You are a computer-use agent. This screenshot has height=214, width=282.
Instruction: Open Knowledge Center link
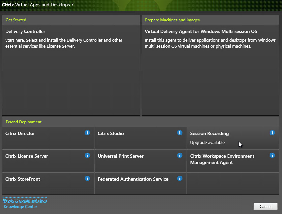(x=20, y=207)
